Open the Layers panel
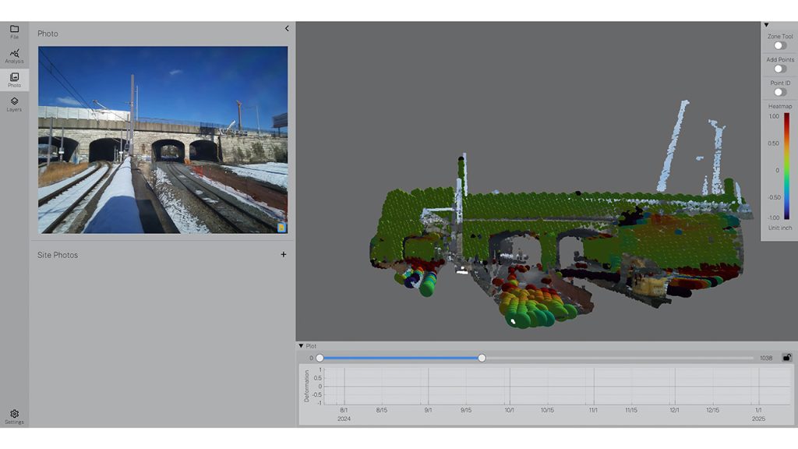This screenshot has width=798, height=449. click(x=14, y=104)
